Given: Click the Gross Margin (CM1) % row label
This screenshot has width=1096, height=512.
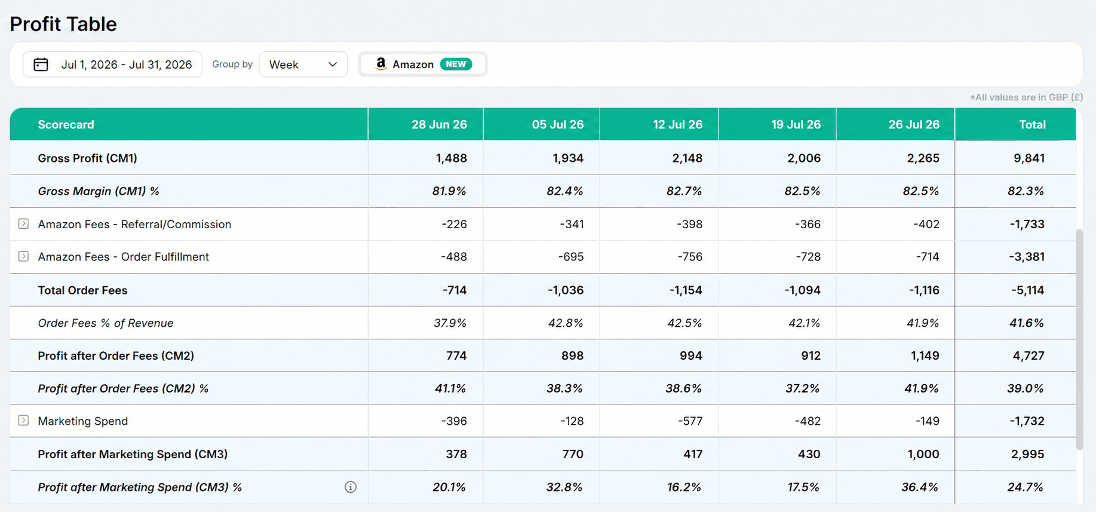Looking at the screenshot, I should pyautogui.click(x=99, y=191).
